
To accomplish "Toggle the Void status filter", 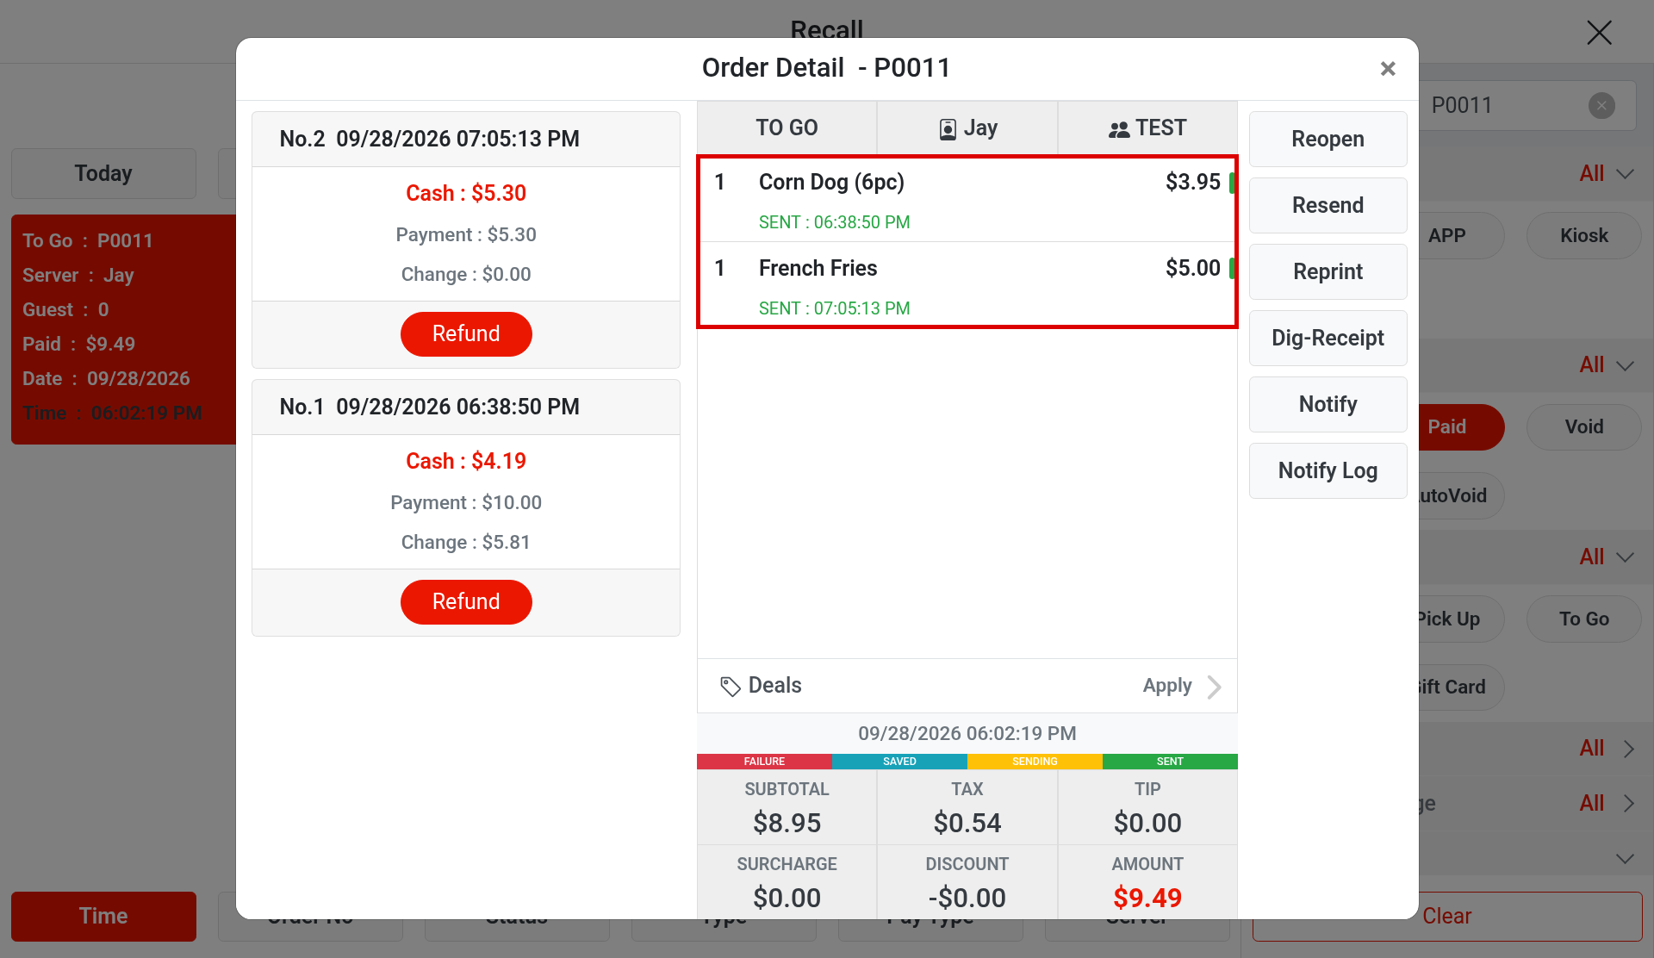I will 1583,427.
